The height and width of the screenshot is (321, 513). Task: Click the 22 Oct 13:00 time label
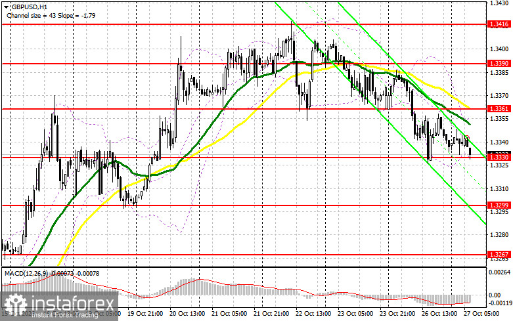(313, 314)
